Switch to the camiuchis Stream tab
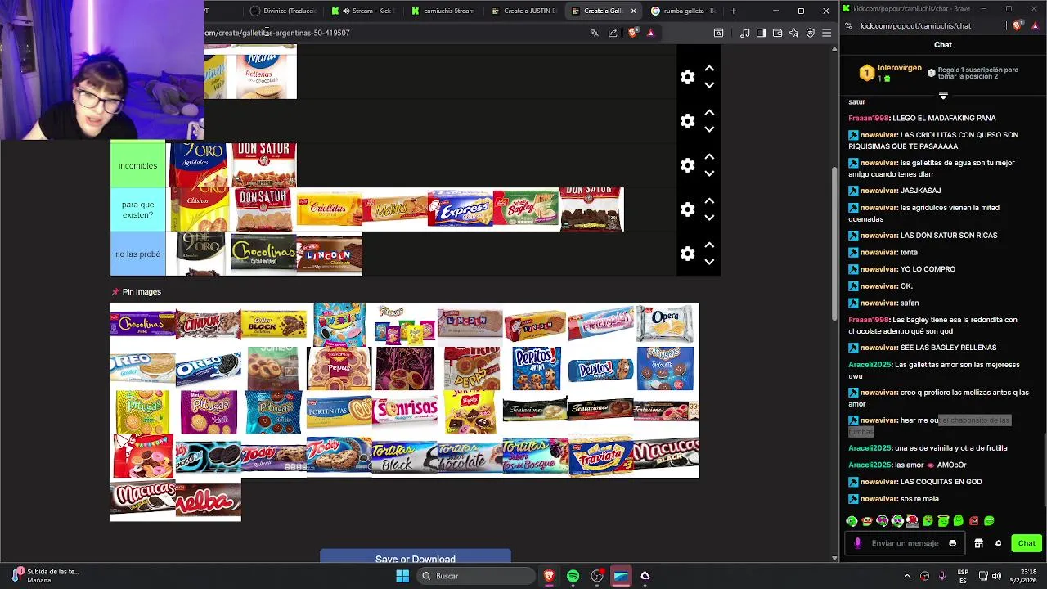This screenshot has width=1047, height=589. (443, 11)
